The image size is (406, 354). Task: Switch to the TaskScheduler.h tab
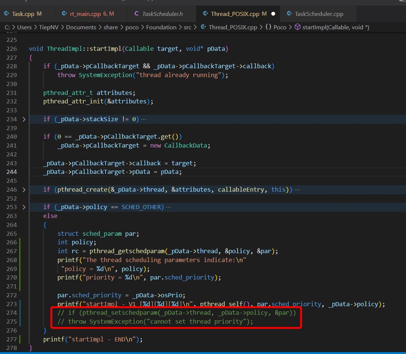(x=162, y=14)
